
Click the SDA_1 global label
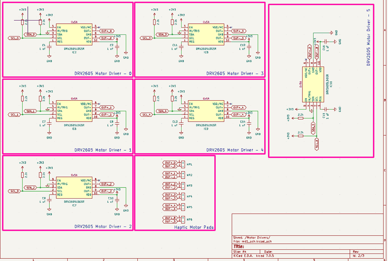coord(30,111)
